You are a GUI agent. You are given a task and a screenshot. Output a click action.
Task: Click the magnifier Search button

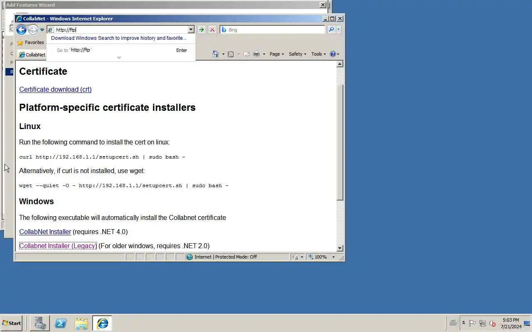point(331,29)
